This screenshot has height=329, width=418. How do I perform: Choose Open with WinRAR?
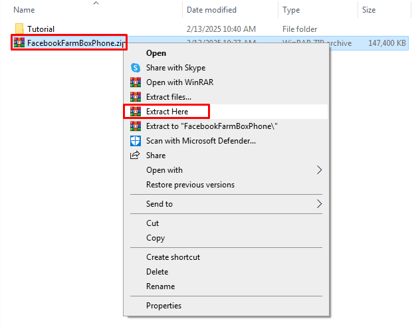pos(179,82)
